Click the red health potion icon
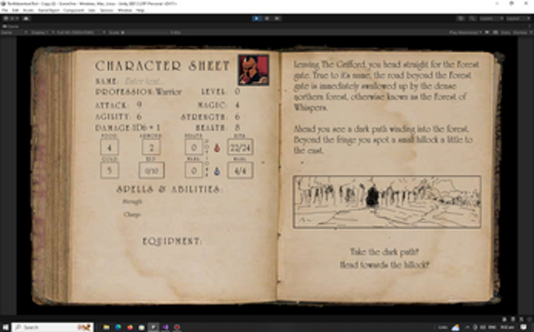This screenshot has width=534, height=332. (216, 148)
